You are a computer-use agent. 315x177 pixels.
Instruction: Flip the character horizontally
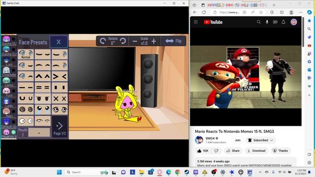(173, 41)
